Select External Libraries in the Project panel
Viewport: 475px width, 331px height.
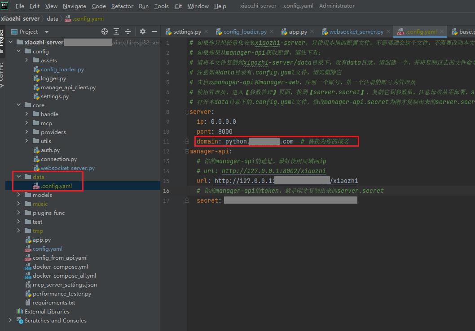click(46, 311)
